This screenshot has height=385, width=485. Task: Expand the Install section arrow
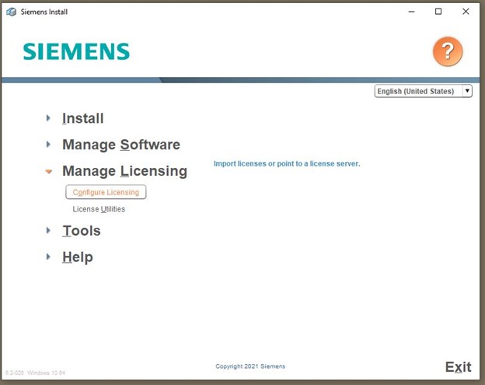(48, 118)
